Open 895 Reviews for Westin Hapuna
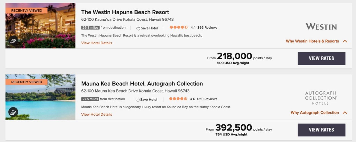The width and height of the screenshot is (356, 142). (207, 28)
